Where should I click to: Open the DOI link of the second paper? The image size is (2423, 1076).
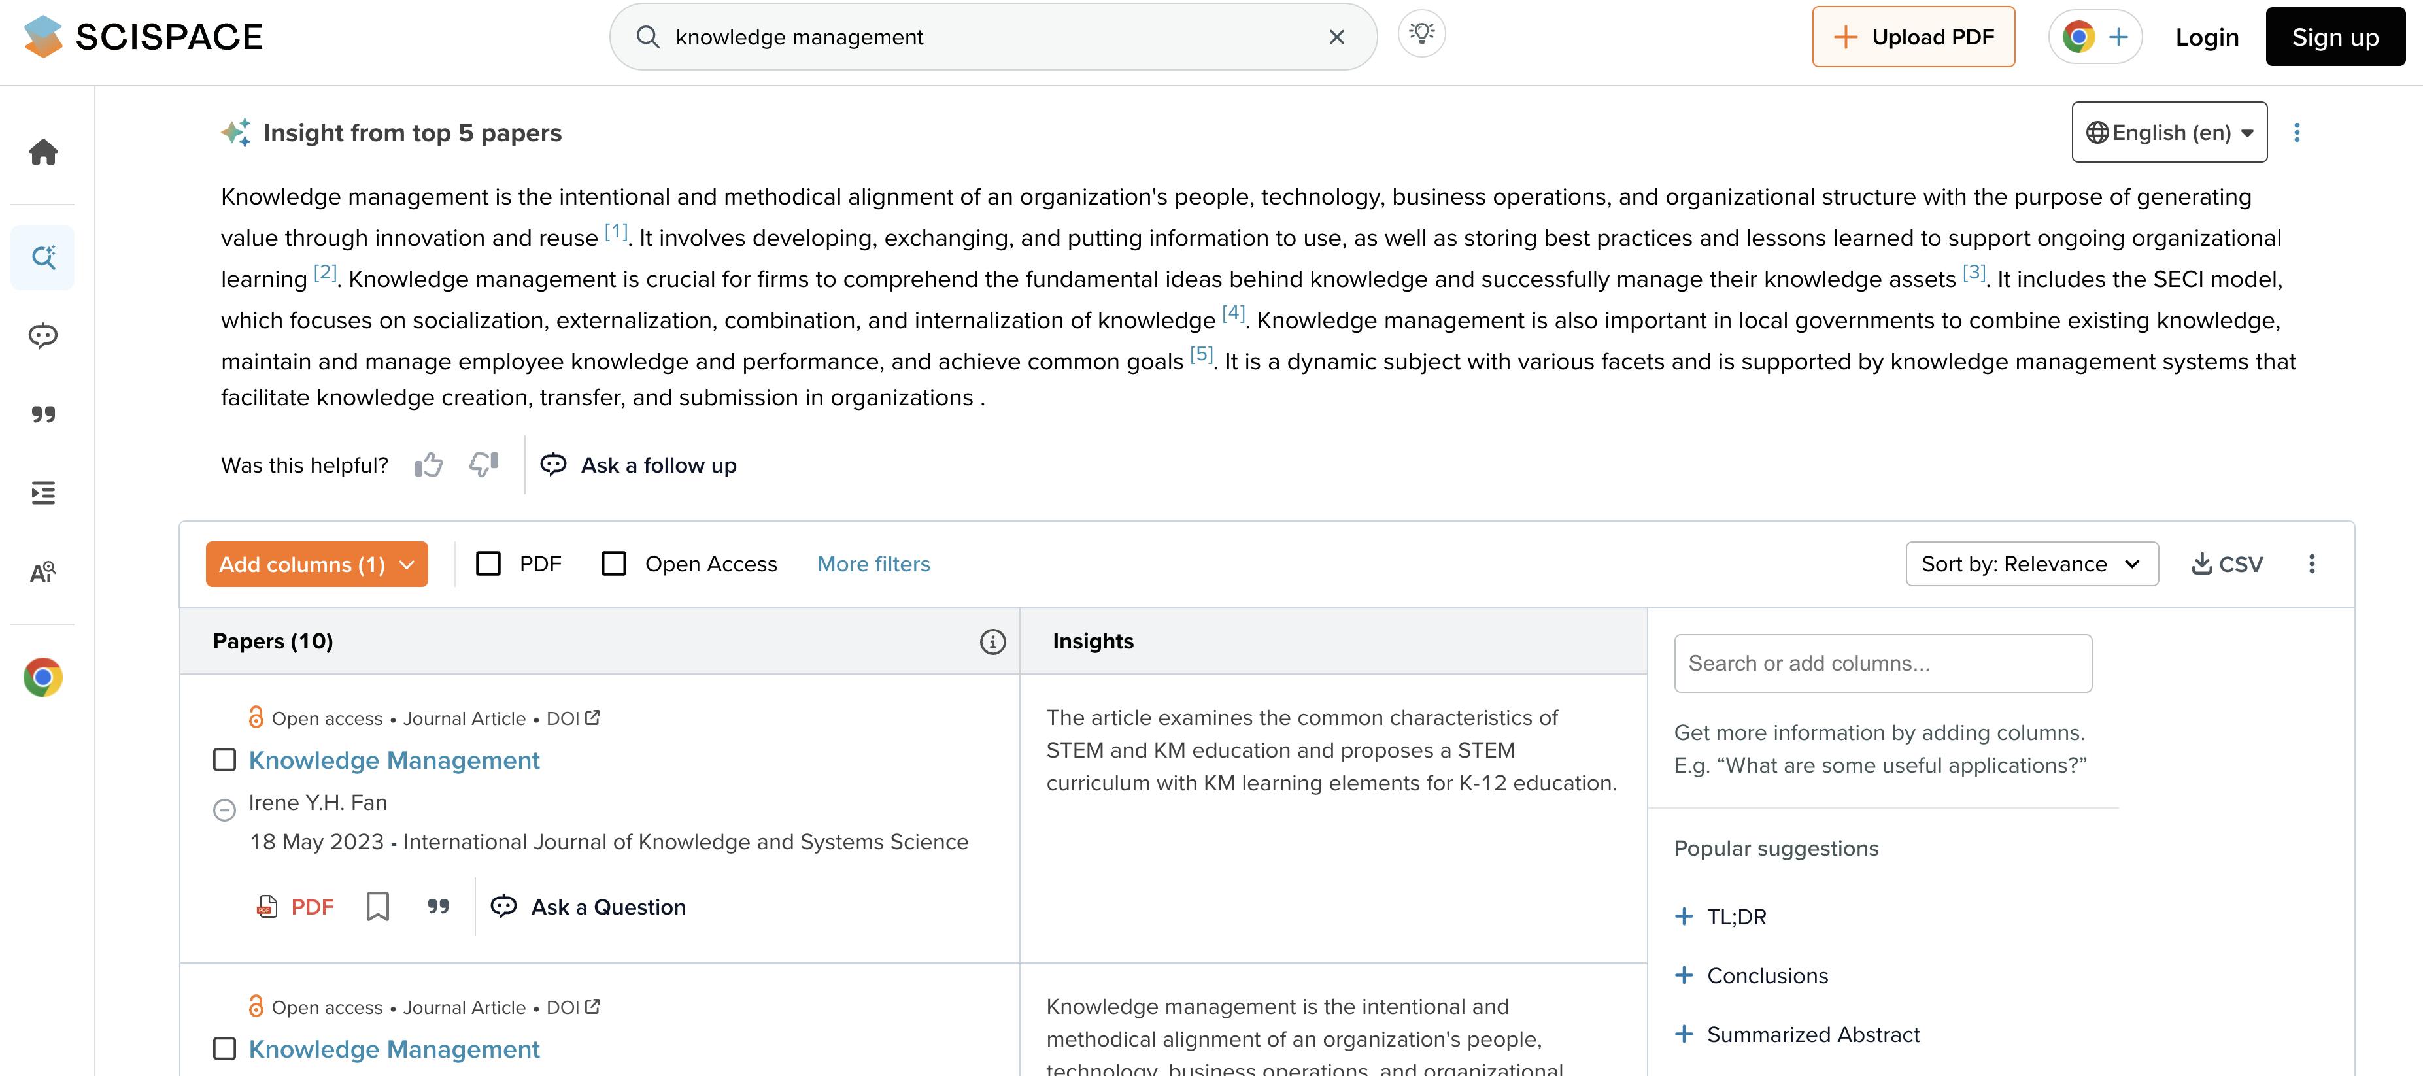point(573,1007)
